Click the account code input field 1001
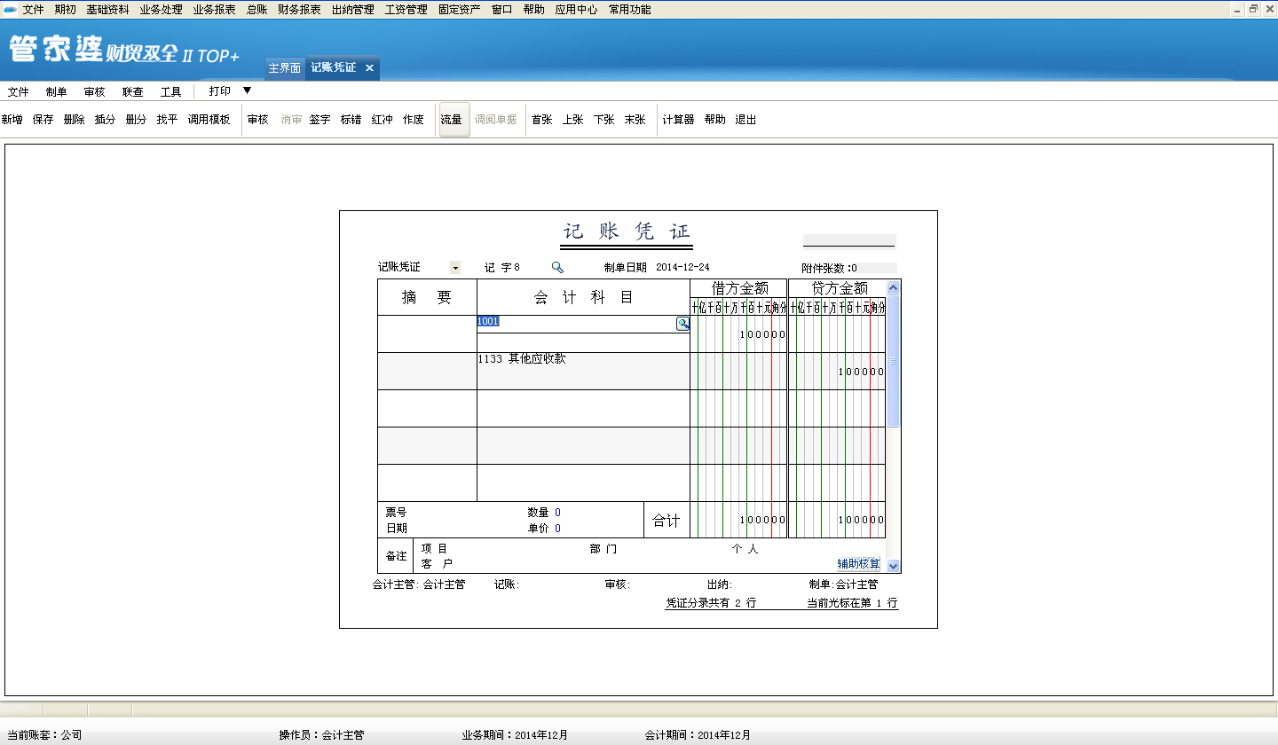Screen dimensions: 1278x745 click(x=575, y=322)
